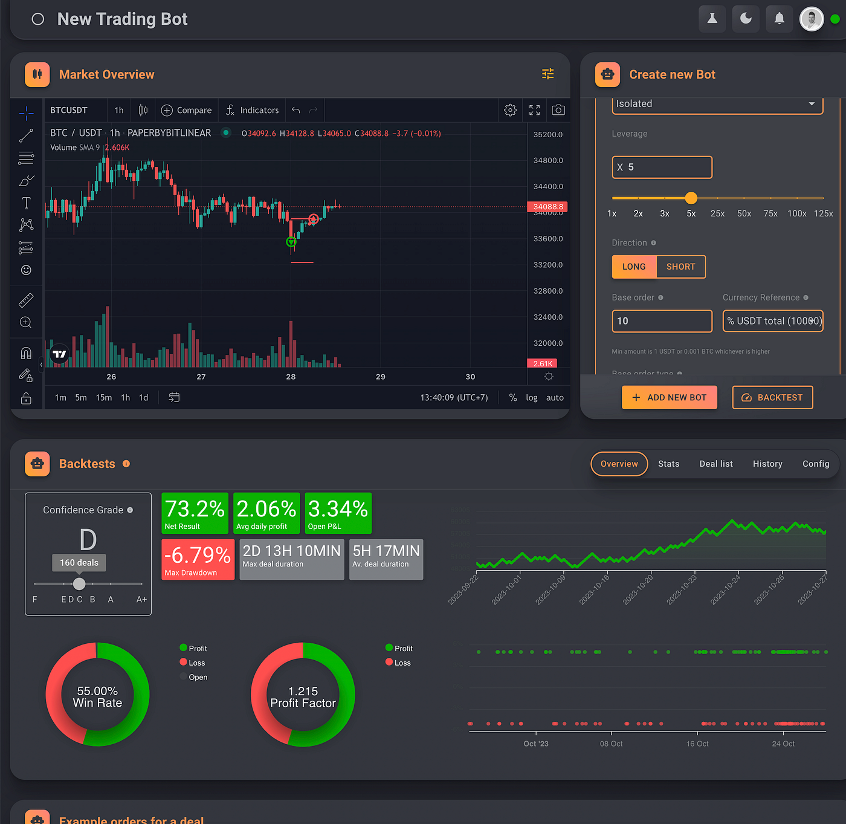Image resolution: width=846 pixels, height=824 pixels.
Task: Click the BTCUSDT symbol search
Action: tap(69, 110)
